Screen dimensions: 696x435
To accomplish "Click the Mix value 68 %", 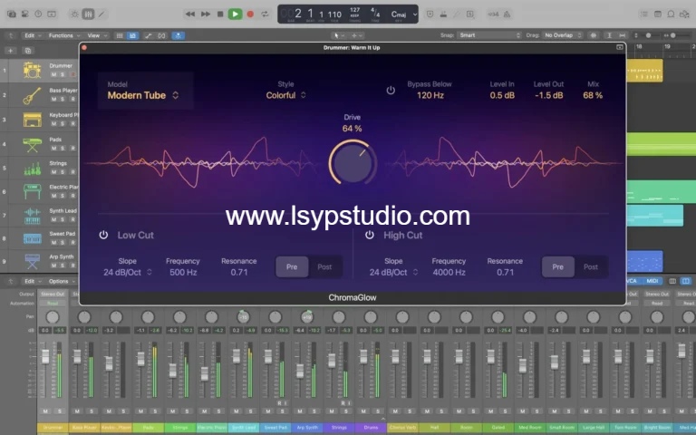I will (x=593, y=95).
